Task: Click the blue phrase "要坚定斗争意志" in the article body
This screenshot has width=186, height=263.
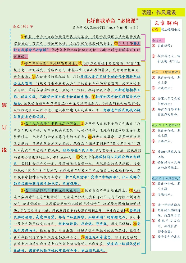Action: click(98, 237)
